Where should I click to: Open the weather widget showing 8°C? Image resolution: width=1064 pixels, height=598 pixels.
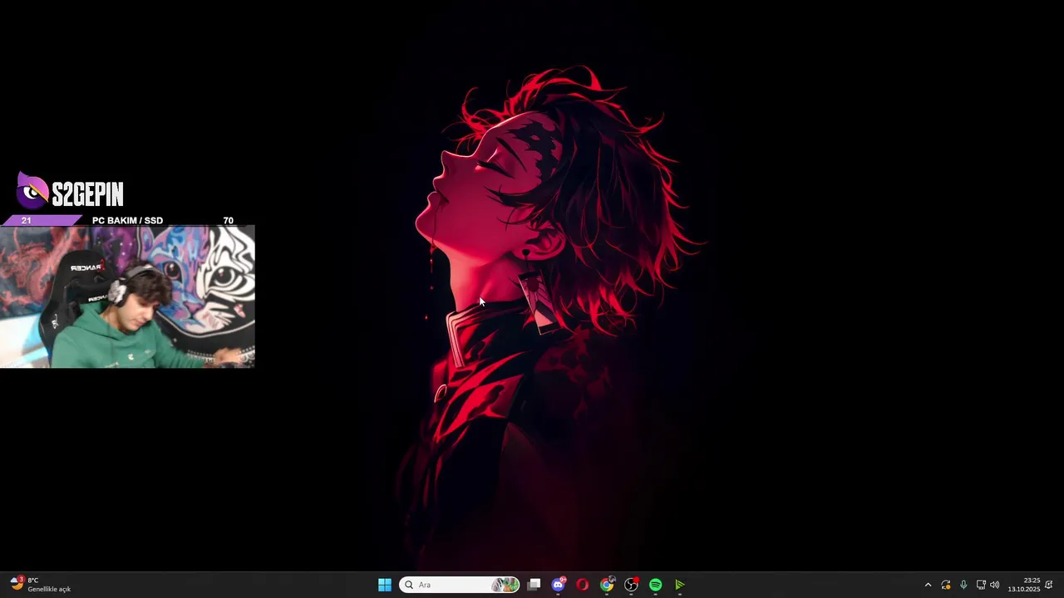(x=40, y=585)
